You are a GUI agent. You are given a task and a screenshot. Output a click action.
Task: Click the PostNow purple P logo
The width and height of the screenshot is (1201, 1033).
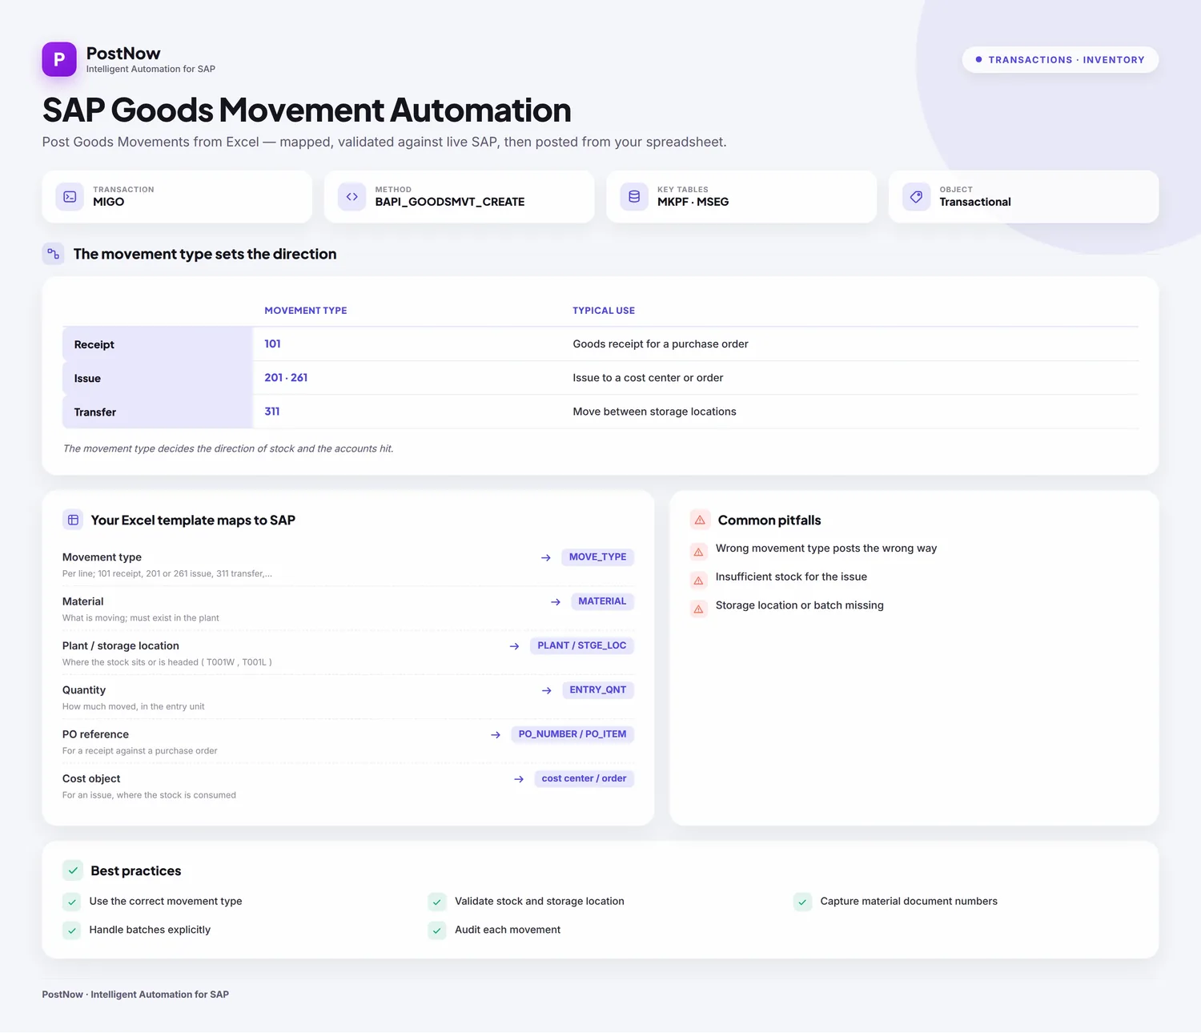(59, 59)
